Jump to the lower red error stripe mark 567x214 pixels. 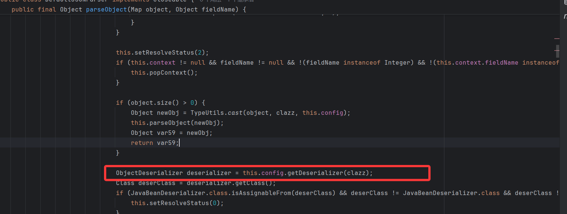pyautogui.click(x=557, y=50)
